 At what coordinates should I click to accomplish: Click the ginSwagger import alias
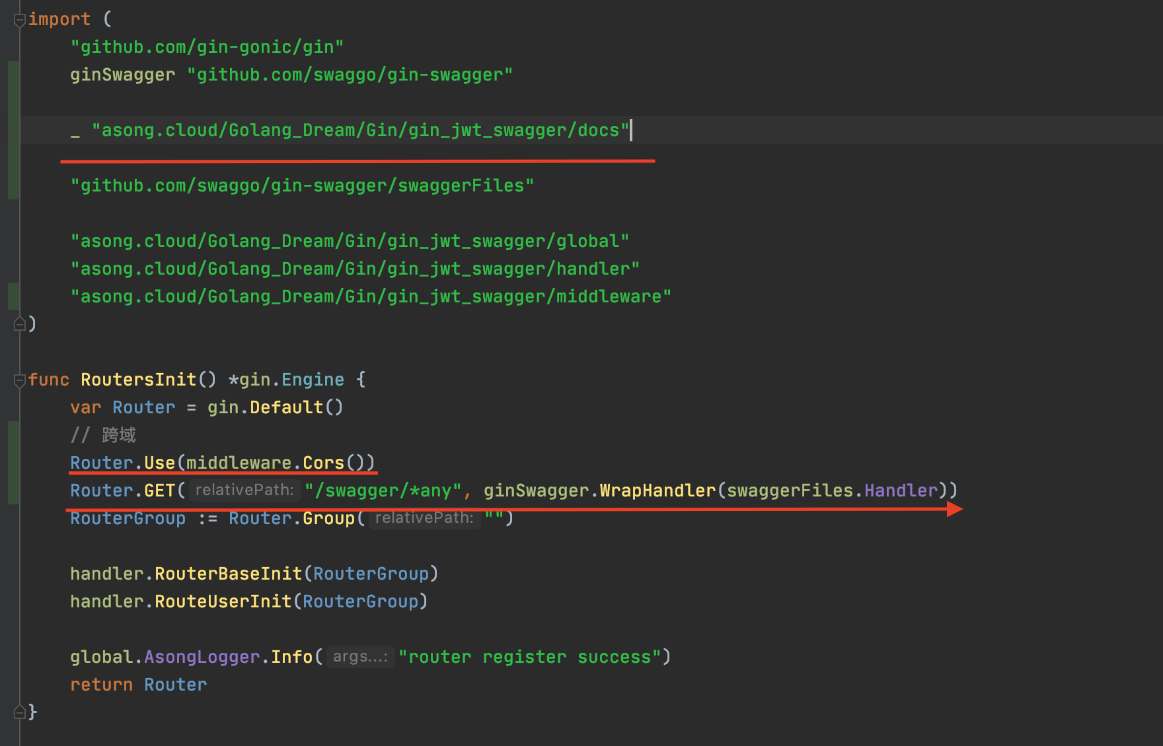click(123, 75)
